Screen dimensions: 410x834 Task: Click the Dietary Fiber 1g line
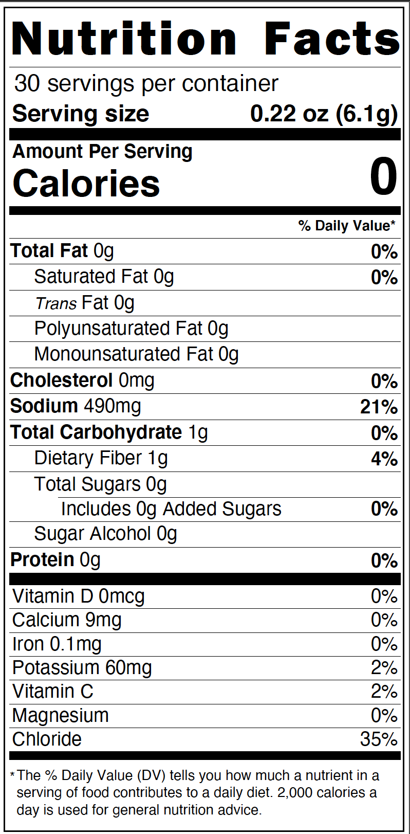(101, 458)
